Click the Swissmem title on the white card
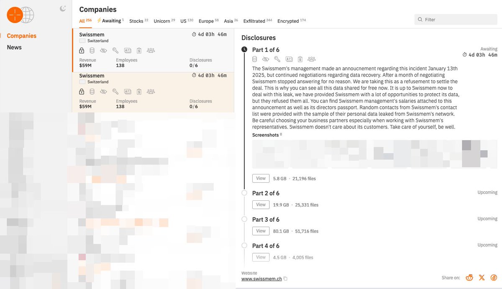Screen dimensions: 502x289 click(92, 34)
